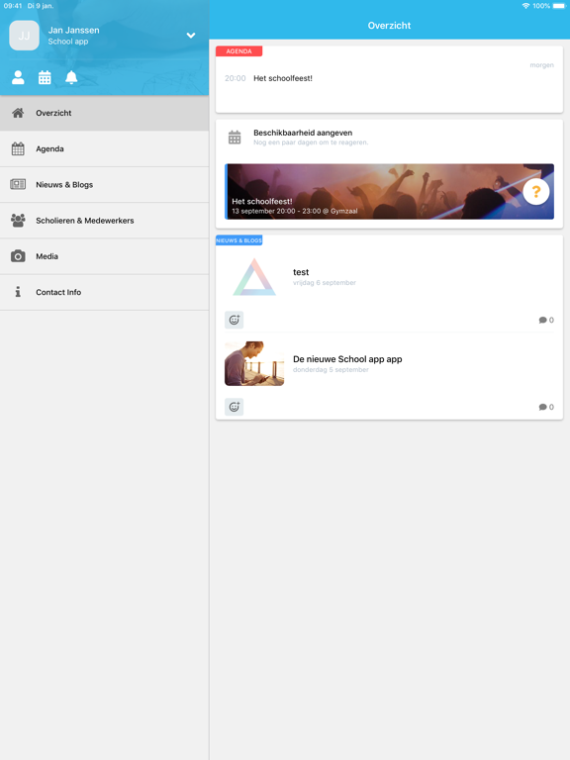Click the 09:41 clock in status bar
This screenshot has height=760, width=570.
coord(13,6)
